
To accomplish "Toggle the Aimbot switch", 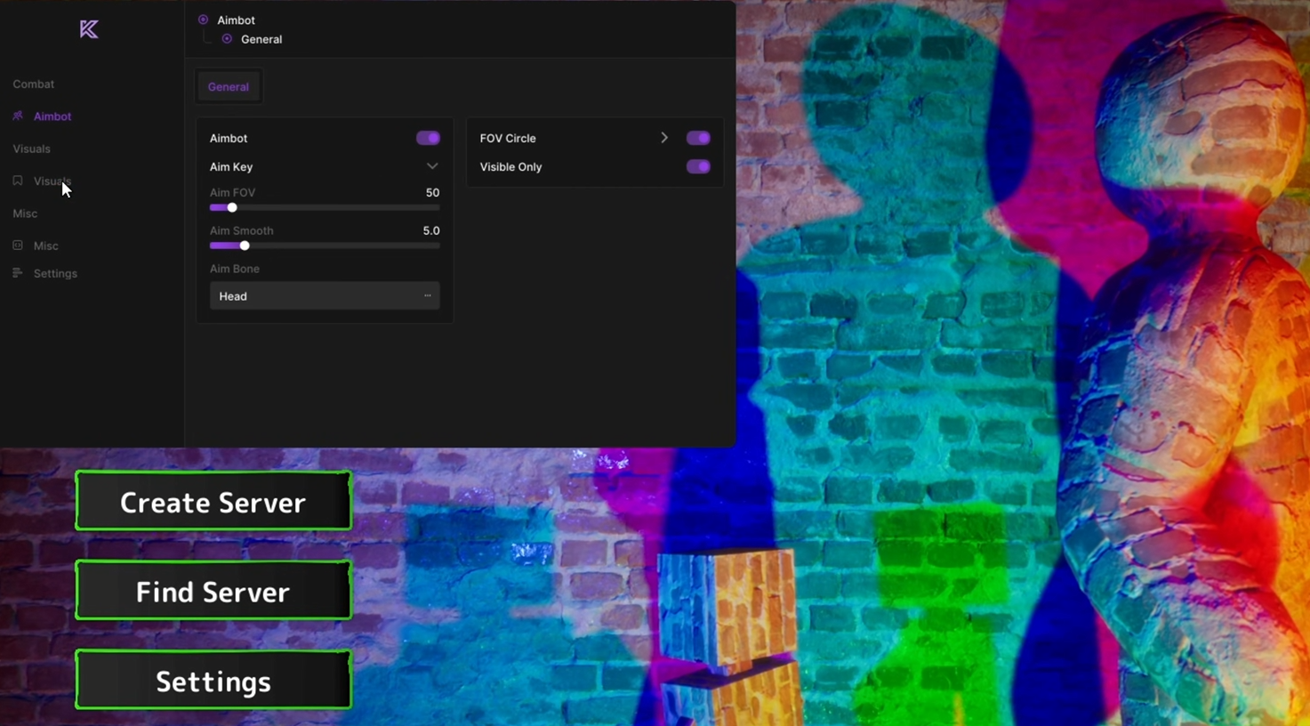I will [428, 138].
